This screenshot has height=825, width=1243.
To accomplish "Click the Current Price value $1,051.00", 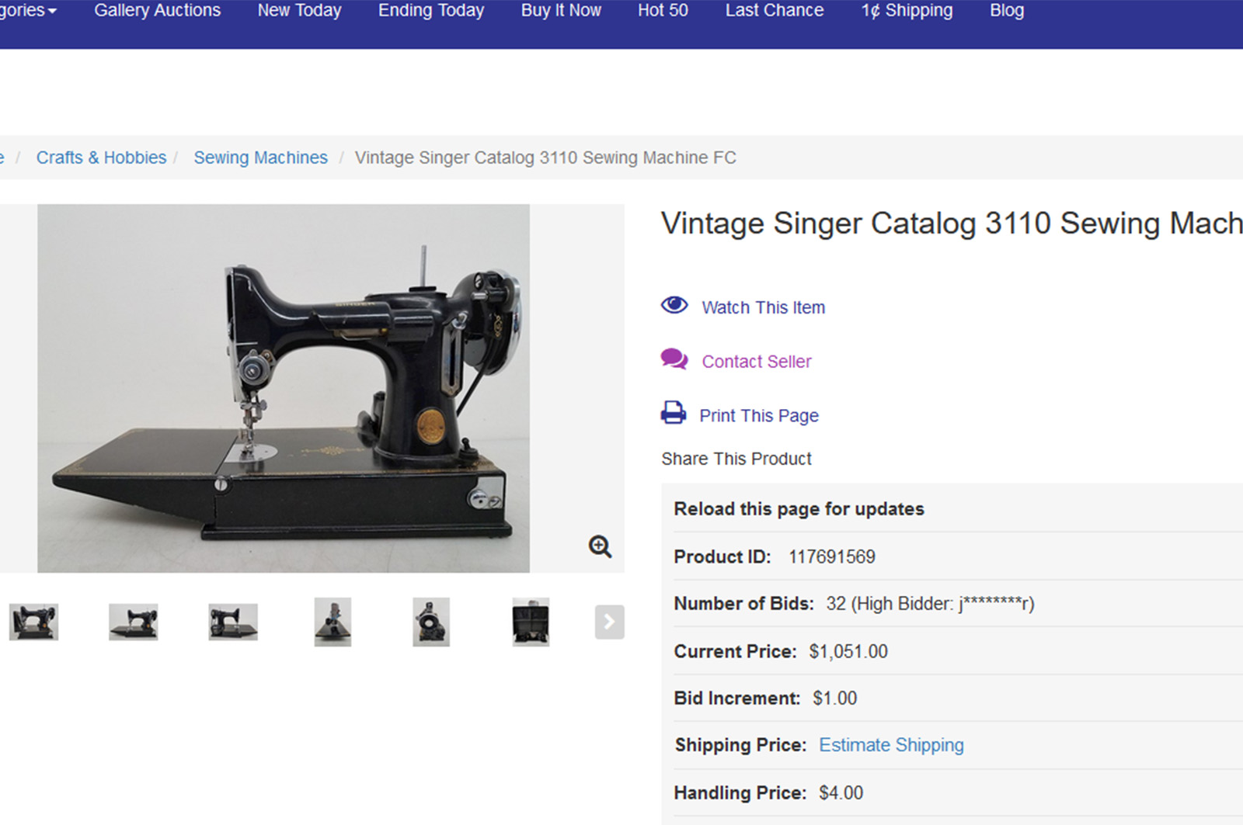I will pyautogui.click(x=848, y=651).
